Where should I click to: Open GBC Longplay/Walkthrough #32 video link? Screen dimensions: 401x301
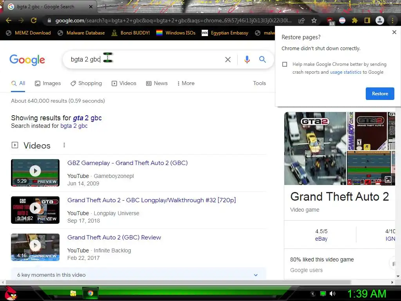152,200
